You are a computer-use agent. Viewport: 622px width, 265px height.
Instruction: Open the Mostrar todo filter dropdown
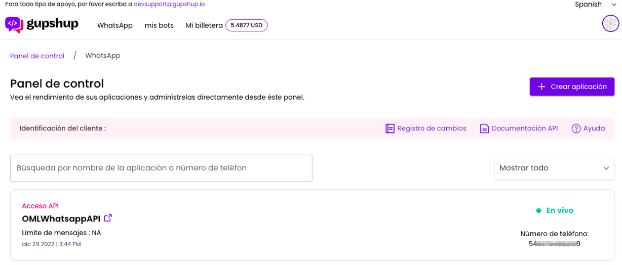[547, 168]
